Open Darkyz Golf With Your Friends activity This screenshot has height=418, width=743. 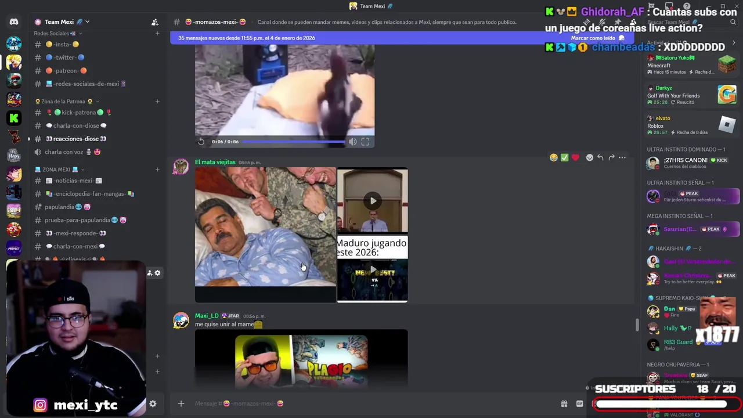(x=691, y=95)
